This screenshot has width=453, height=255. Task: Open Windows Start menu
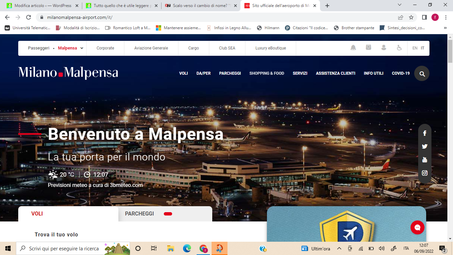(x=8, y=248)
